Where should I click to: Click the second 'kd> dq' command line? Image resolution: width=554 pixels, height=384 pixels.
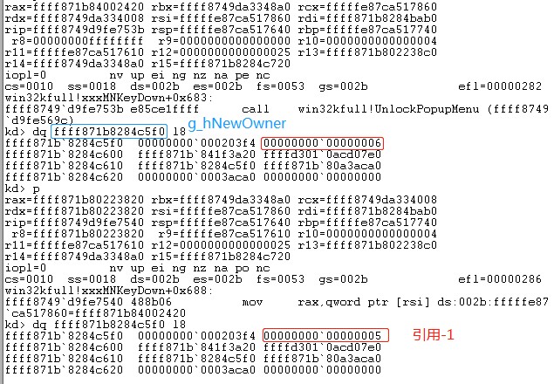click(x=95, y=325)
